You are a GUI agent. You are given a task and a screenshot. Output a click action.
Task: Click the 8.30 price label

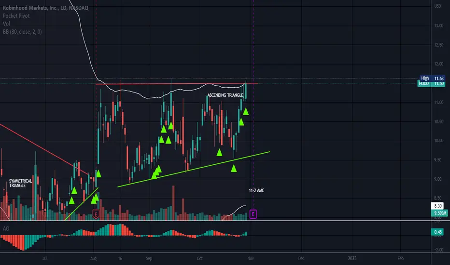437,206
